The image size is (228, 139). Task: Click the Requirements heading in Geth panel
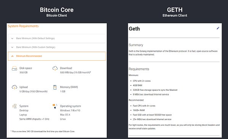[139, 69]
